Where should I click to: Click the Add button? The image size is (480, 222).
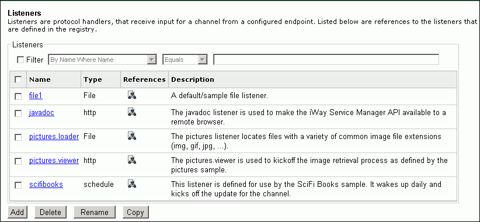point(17,212)
